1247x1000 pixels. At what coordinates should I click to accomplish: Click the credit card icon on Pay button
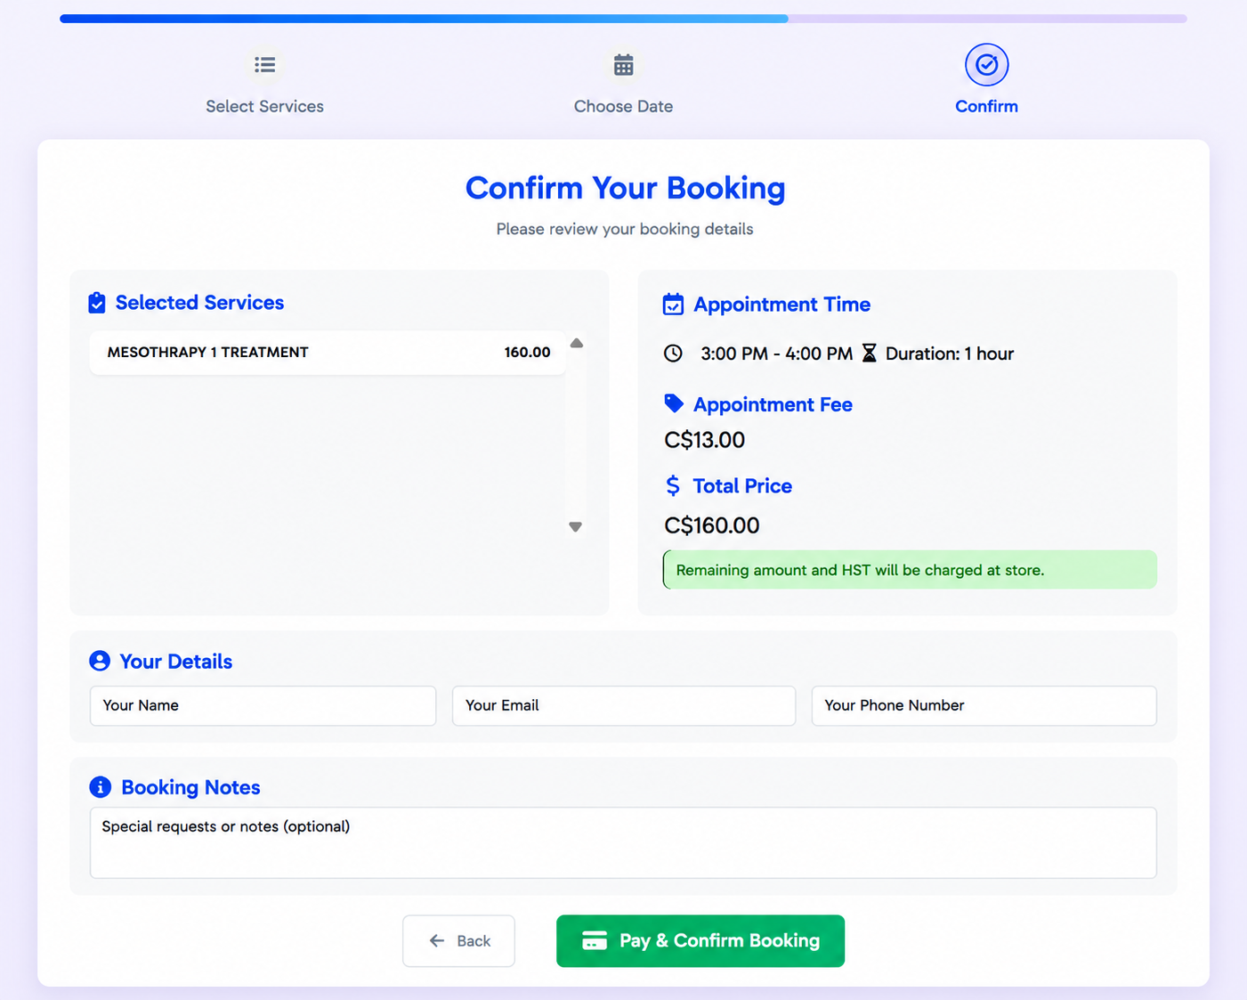595,940
